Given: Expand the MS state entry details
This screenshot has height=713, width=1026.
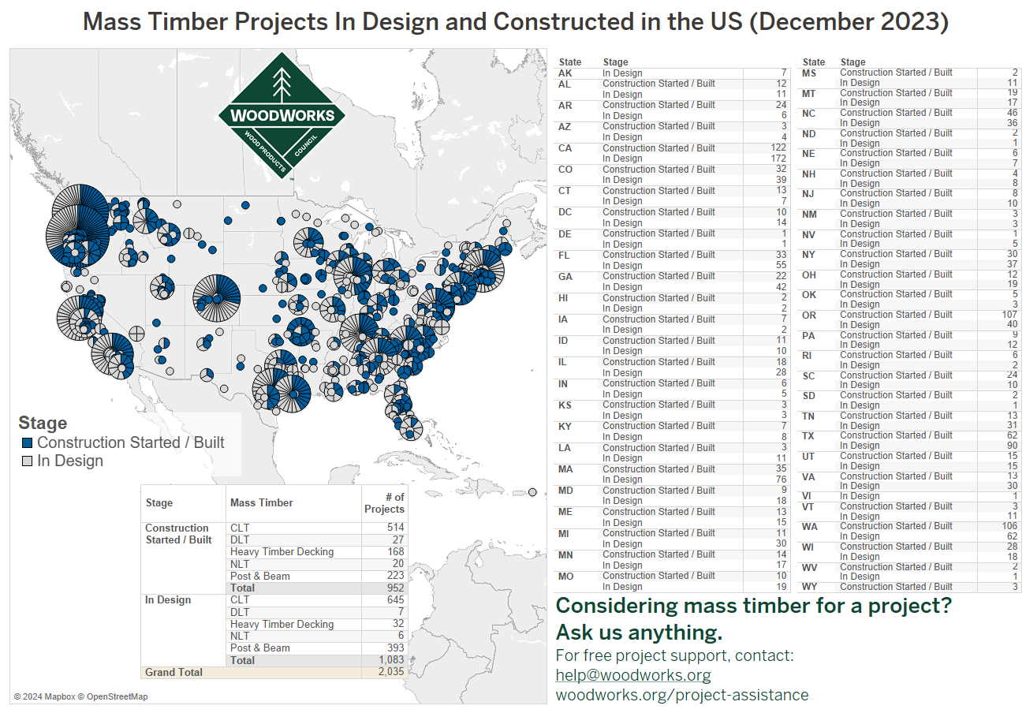Looking at the screenshot, I should (812, 73).
